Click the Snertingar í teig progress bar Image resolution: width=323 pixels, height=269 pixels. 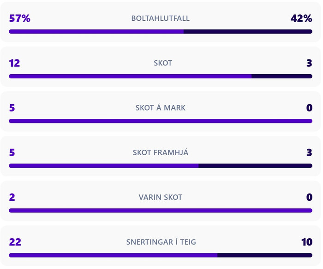pyautogui.click(x=161, y=255)
